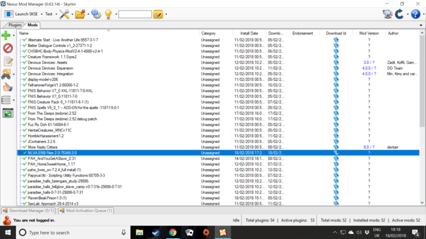The image size is (426, 239).
Task: Launch SKSE from the toolbar
Action: pos(21,14)
